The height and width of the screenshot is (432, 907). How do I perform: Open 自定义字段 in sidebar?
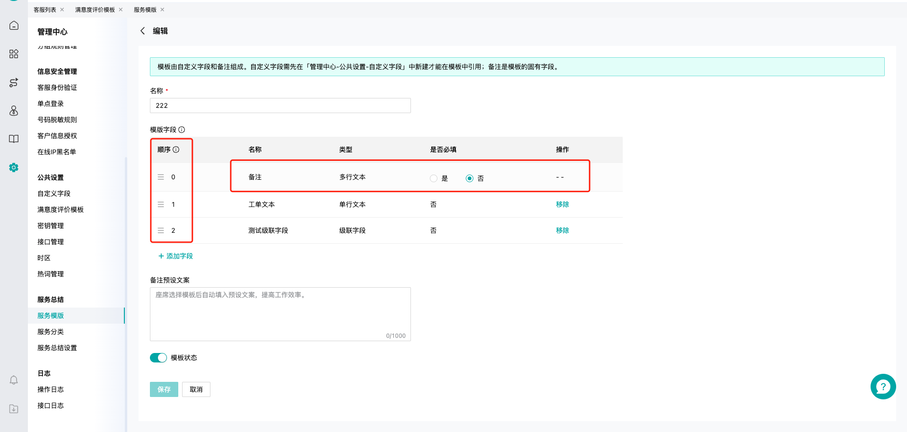pos(54,194)
